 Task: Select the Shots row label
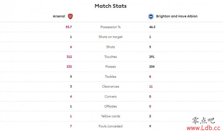[111, 47]
